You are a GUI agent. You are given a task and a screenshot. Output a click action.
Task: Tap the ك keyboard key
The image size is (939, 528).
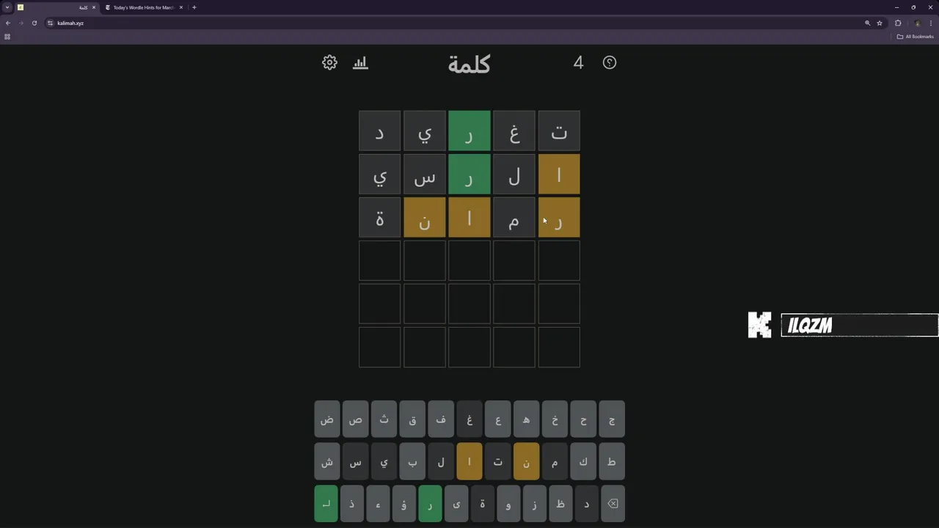[583, 462]
